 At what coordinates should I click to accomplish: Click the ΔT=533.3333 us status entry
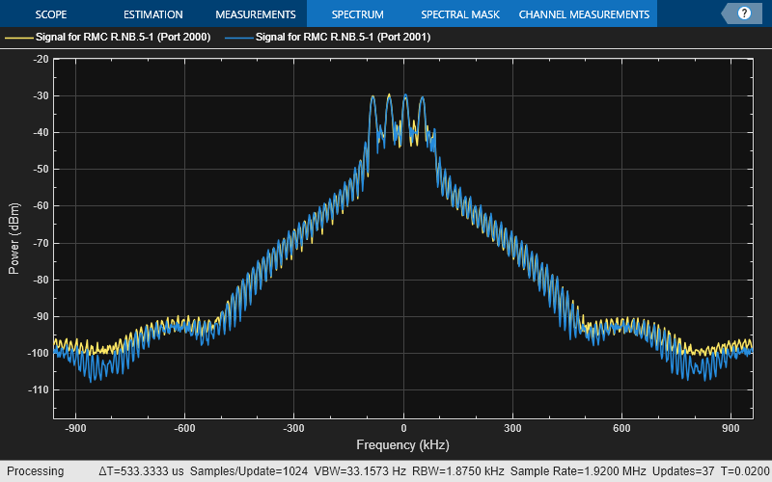tap(141, 471)
